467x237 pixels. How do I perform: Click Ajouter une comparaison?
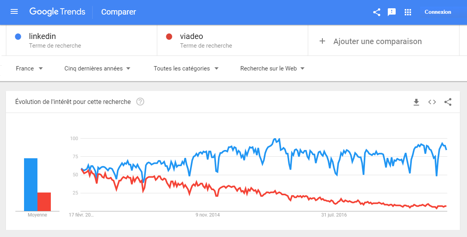(x=378, y=41)
